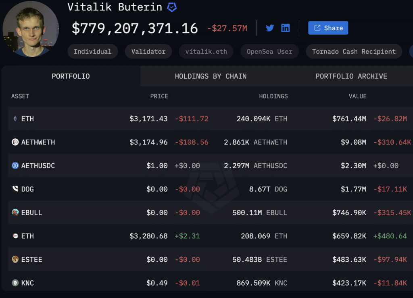The height and width of the screenshot is (298, 413).
Task: Click the OpenSea User tag
Action: click(269, 52)
